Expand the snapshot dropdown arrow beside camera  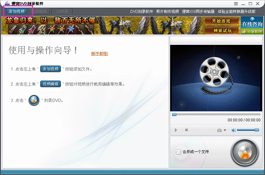225,130
